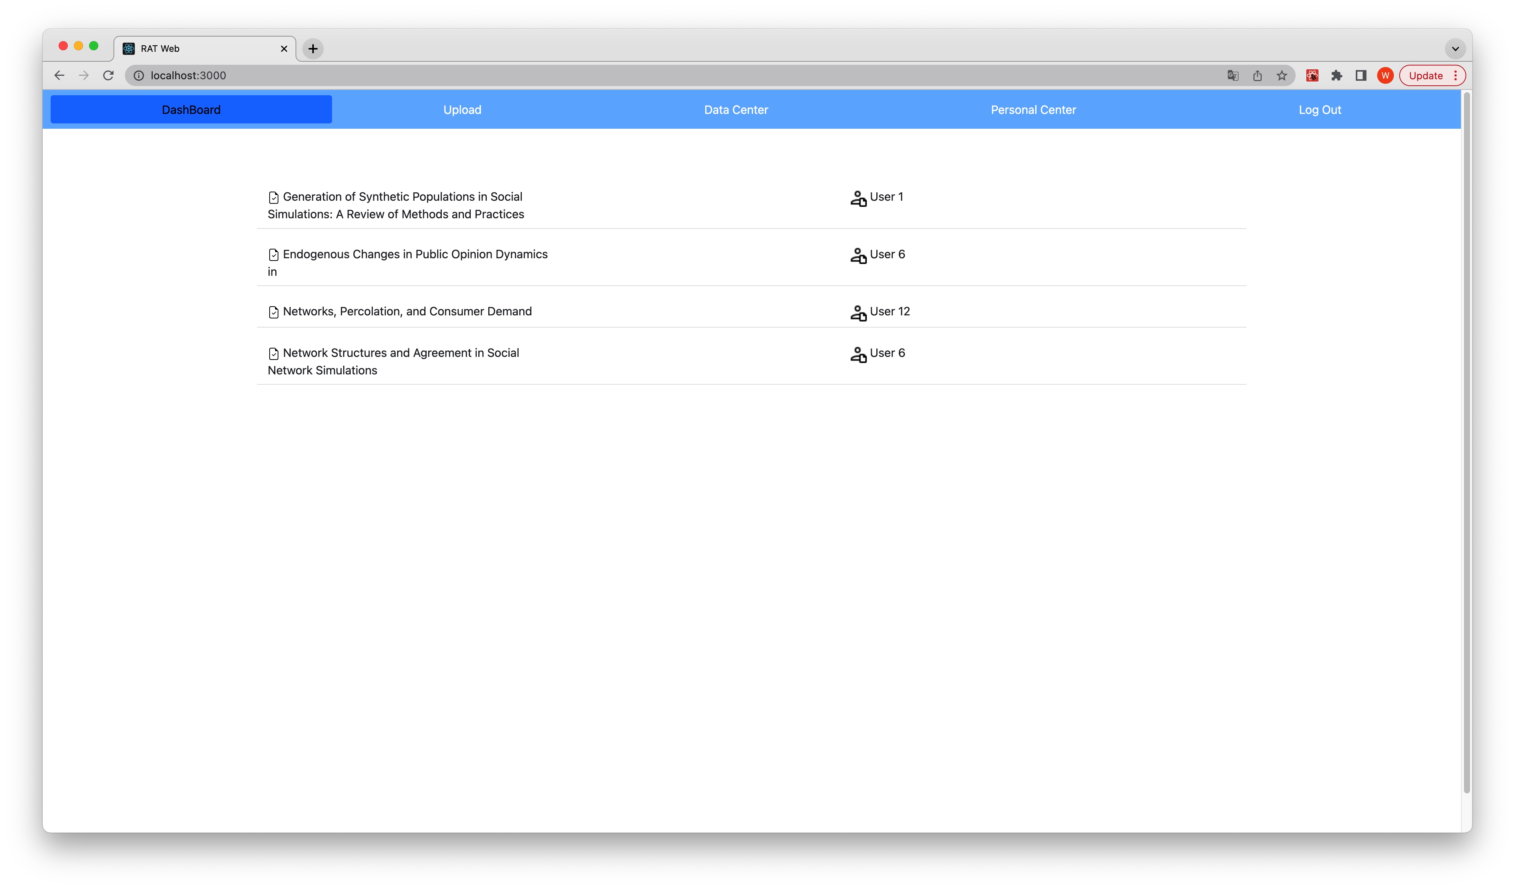Screen dimensions: 1515x889
Task: Open a new browser tab with plus button
Action: pos(313,49)
